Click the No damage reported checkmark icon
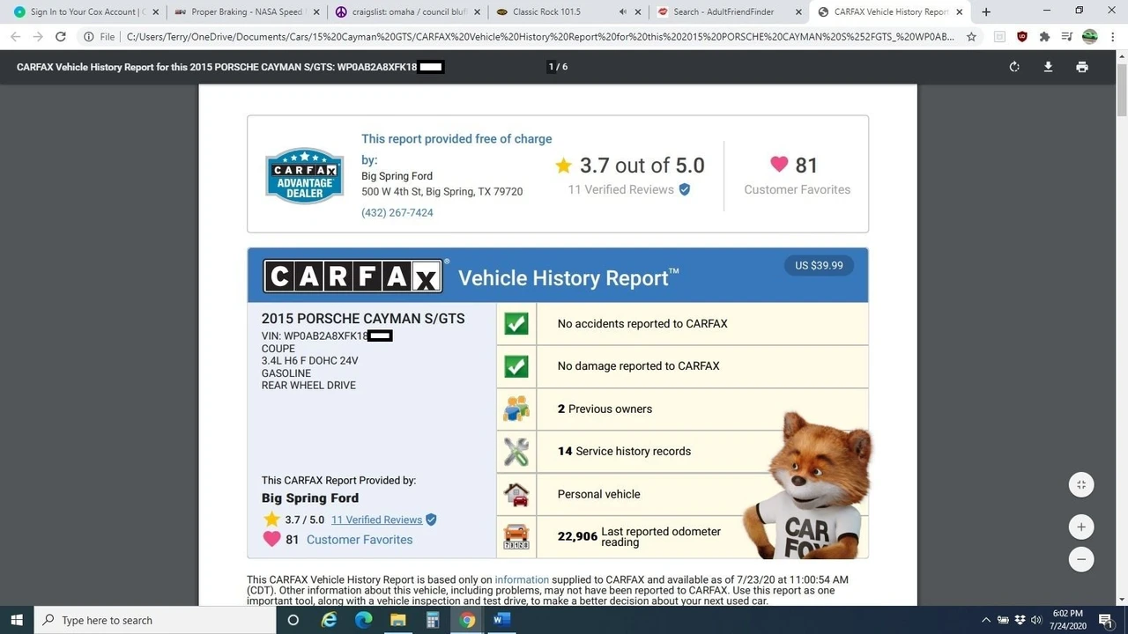 pyautogui.click(x=516, y=365)
